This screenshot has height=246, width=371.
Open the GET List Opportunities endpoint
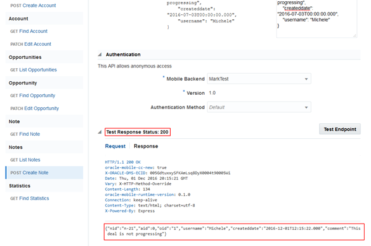click(33, 70)
